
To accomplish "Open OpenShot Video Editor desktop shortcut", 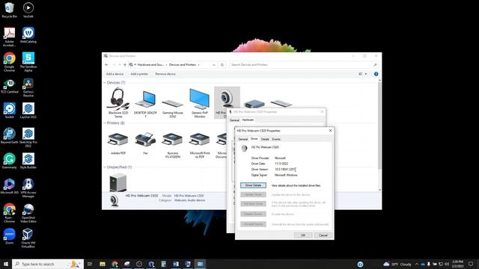I will [x=28, y=213].
